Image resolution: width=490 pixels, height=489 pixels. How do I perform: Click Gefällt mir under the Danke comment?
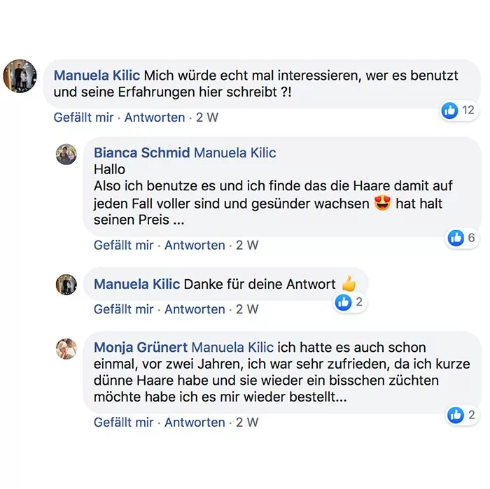point(124,309)
